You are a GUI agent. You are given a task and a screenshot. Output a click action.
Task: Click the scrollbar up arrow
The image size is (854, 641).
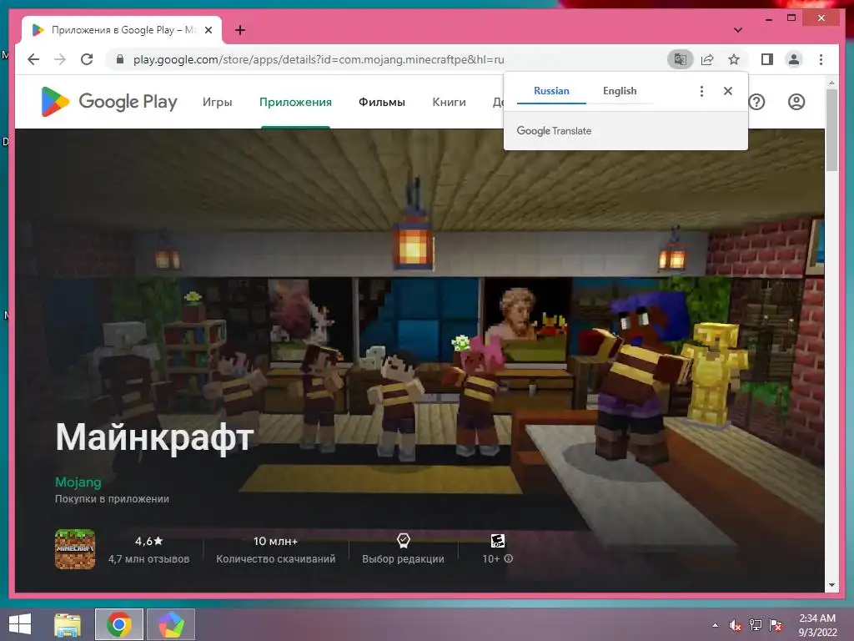pyautogui.click(x=831, y=83)
